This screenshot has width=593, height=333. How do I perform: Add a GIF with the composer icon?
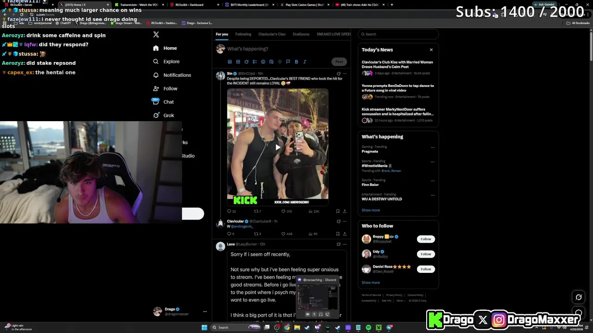pos(238,62)
